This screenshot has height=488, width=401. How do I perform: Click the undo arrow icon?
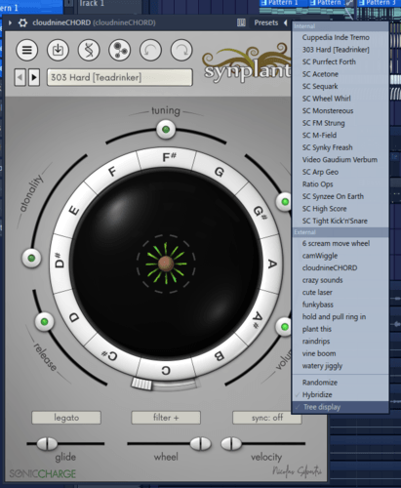150,50
